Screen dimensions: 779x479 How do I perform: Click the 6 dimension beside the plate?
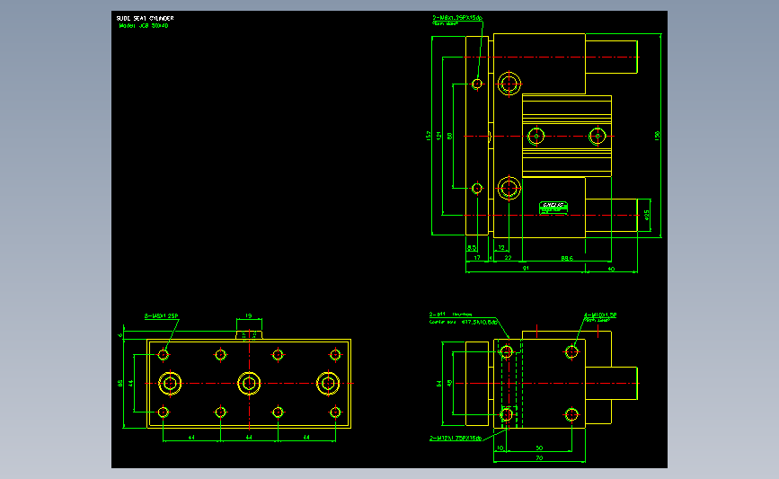click(120, 335)
